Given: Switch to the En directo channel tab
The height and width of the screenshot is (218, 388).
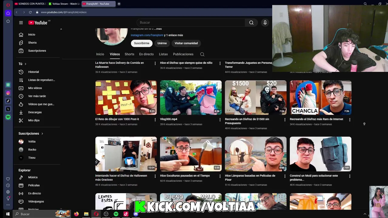Looking at the screenshot, I should 146,54.
